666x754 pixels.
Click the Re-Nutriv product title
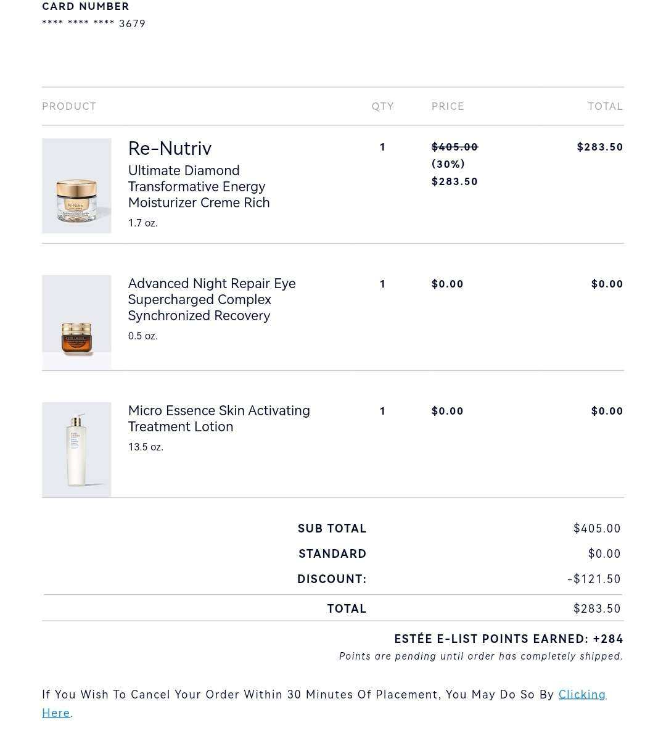pos(170,149)
